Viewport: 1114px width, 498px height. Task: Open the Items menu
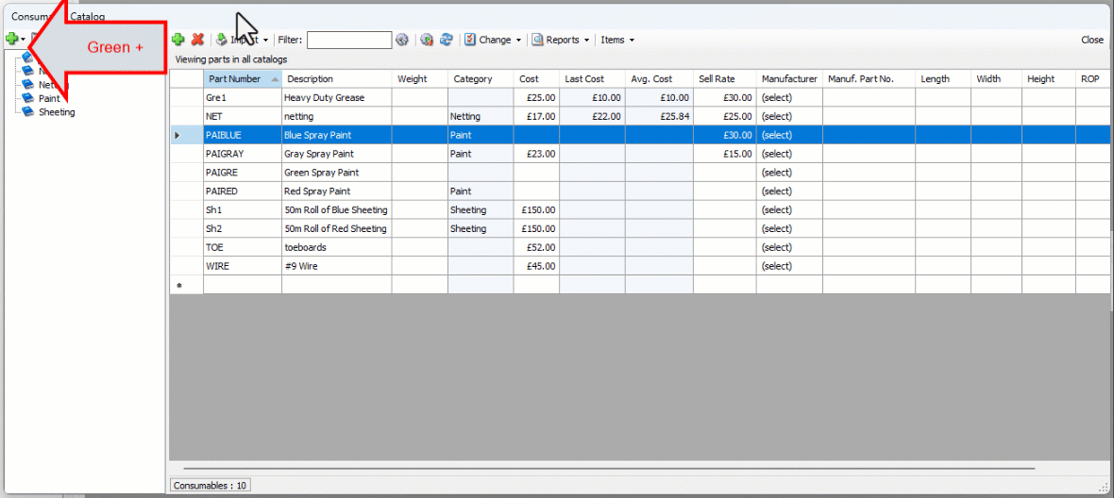point(617,40)
